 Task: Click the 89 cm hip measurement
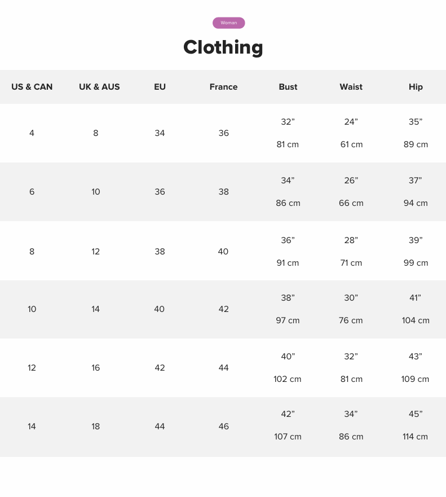(416, 144)
